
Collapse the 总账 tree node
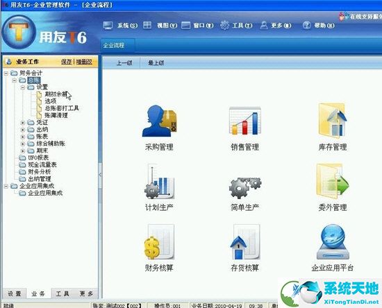pos(15,80)
